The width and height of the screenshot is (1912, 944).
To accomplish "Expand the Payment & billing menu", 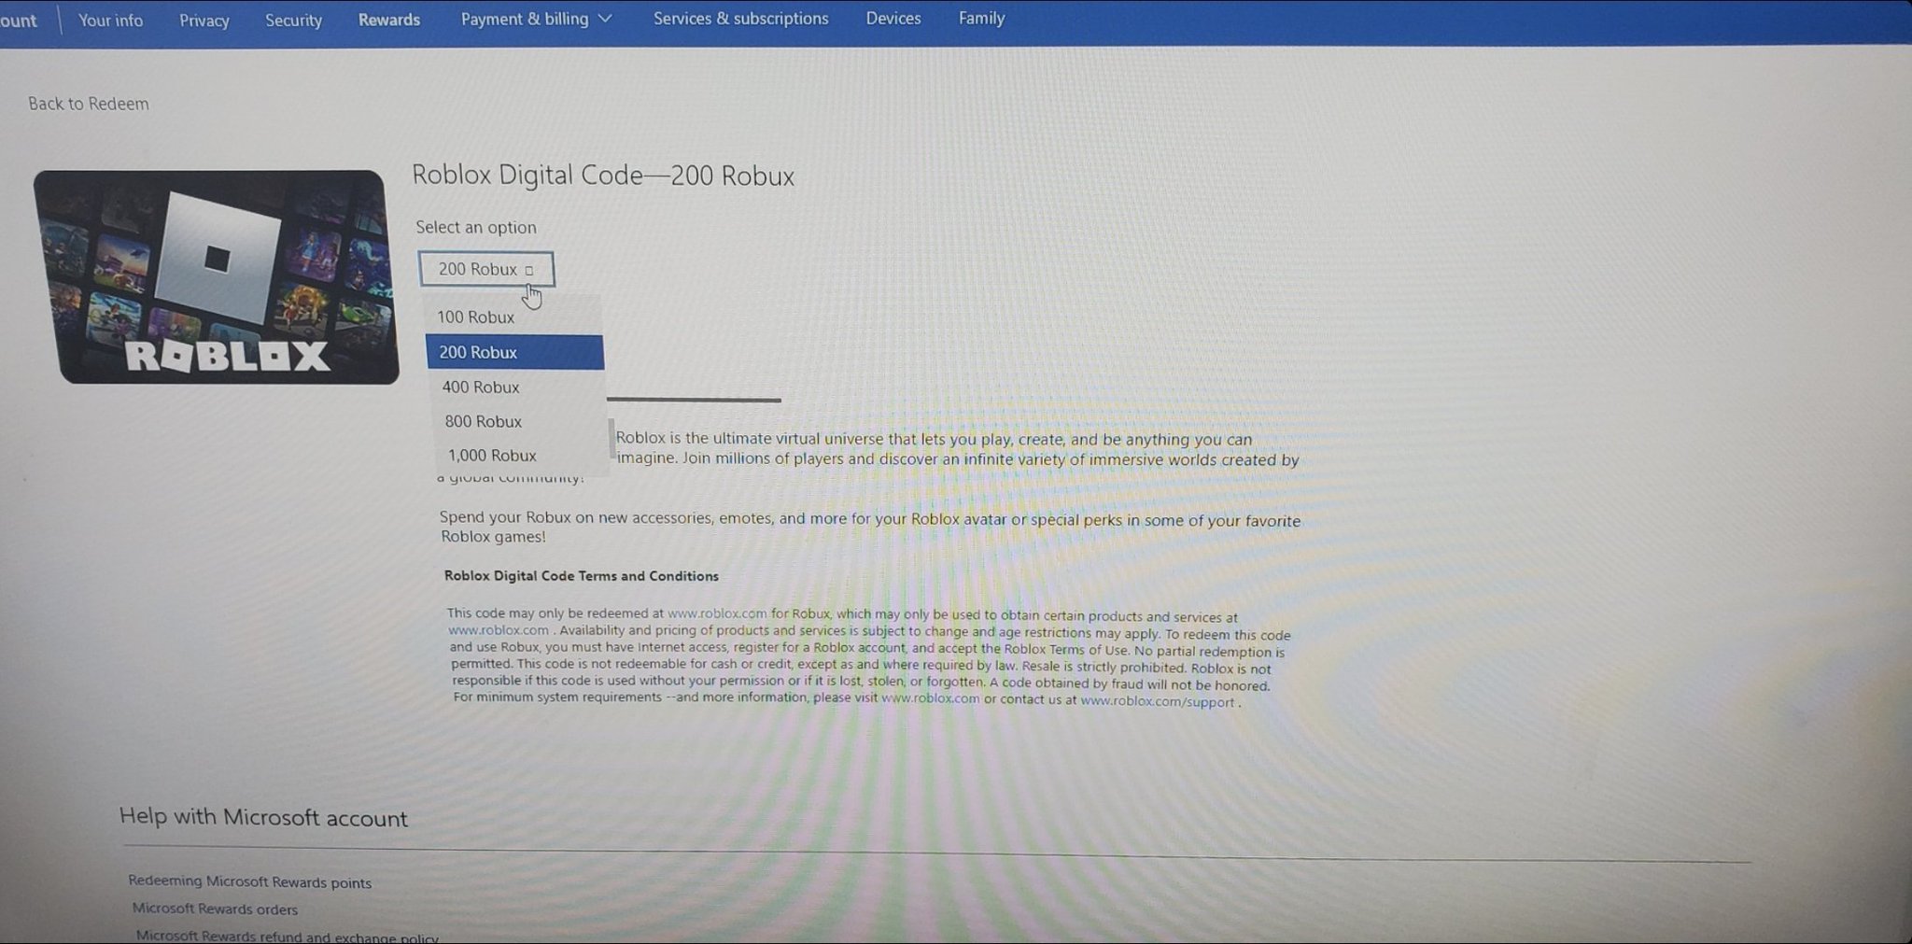I will pyautogui.click(x=536, y=19).
